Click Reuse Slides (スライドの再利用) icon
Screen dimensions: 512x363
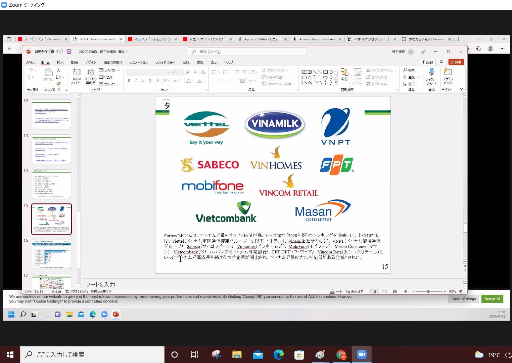(x=91, y=72)
